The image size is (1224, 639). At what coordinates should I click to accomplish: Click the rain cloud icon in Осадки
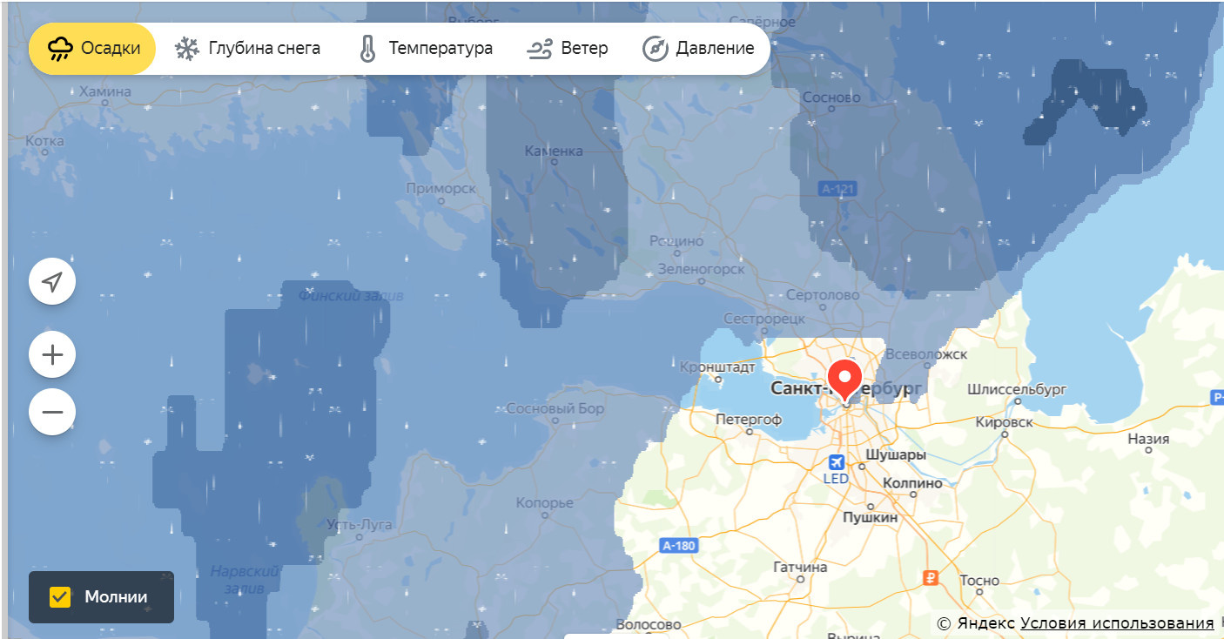point(60,49)
